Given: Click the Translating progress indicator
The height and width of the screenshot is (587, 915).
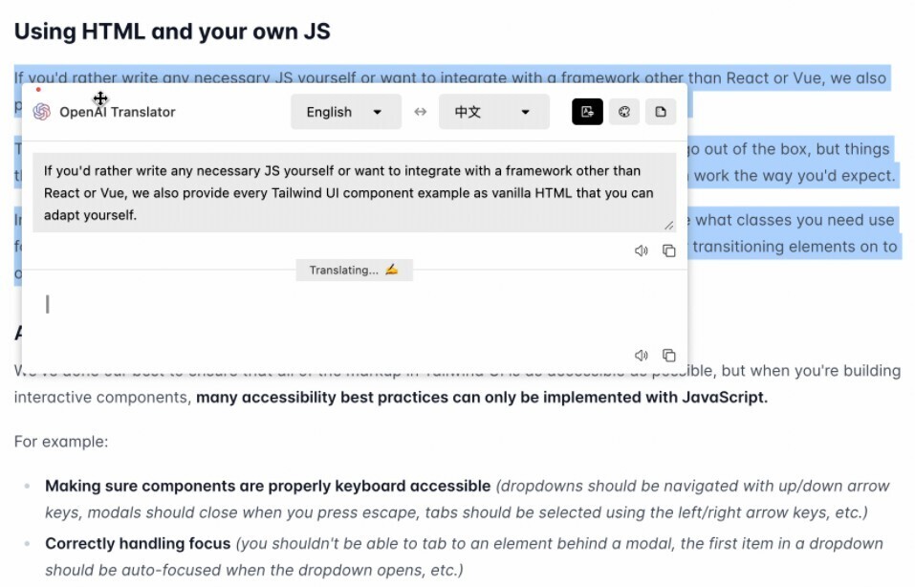Looking at the screenshot, I should 354,270.
